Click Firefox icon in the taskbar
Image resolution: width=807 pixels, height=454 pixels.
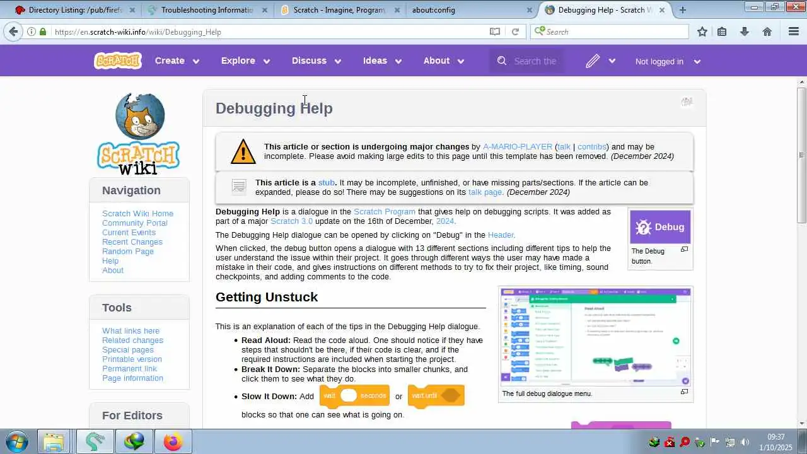tap(172, 441)
